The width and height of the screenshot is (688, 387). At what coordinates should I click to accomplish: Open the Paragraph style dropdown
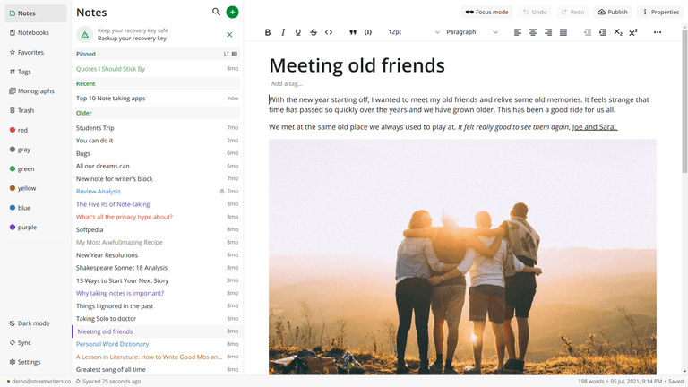pos(472,32)
